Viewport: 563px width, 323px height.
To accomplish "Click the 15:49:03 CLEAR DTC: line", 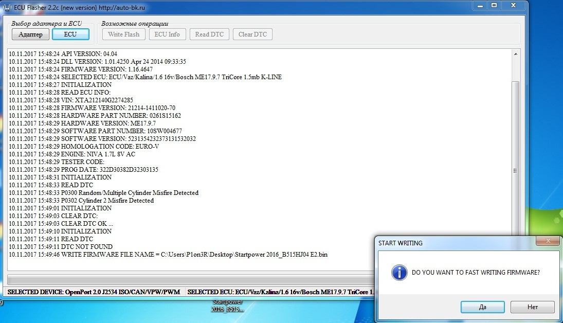I will [53, 216].
